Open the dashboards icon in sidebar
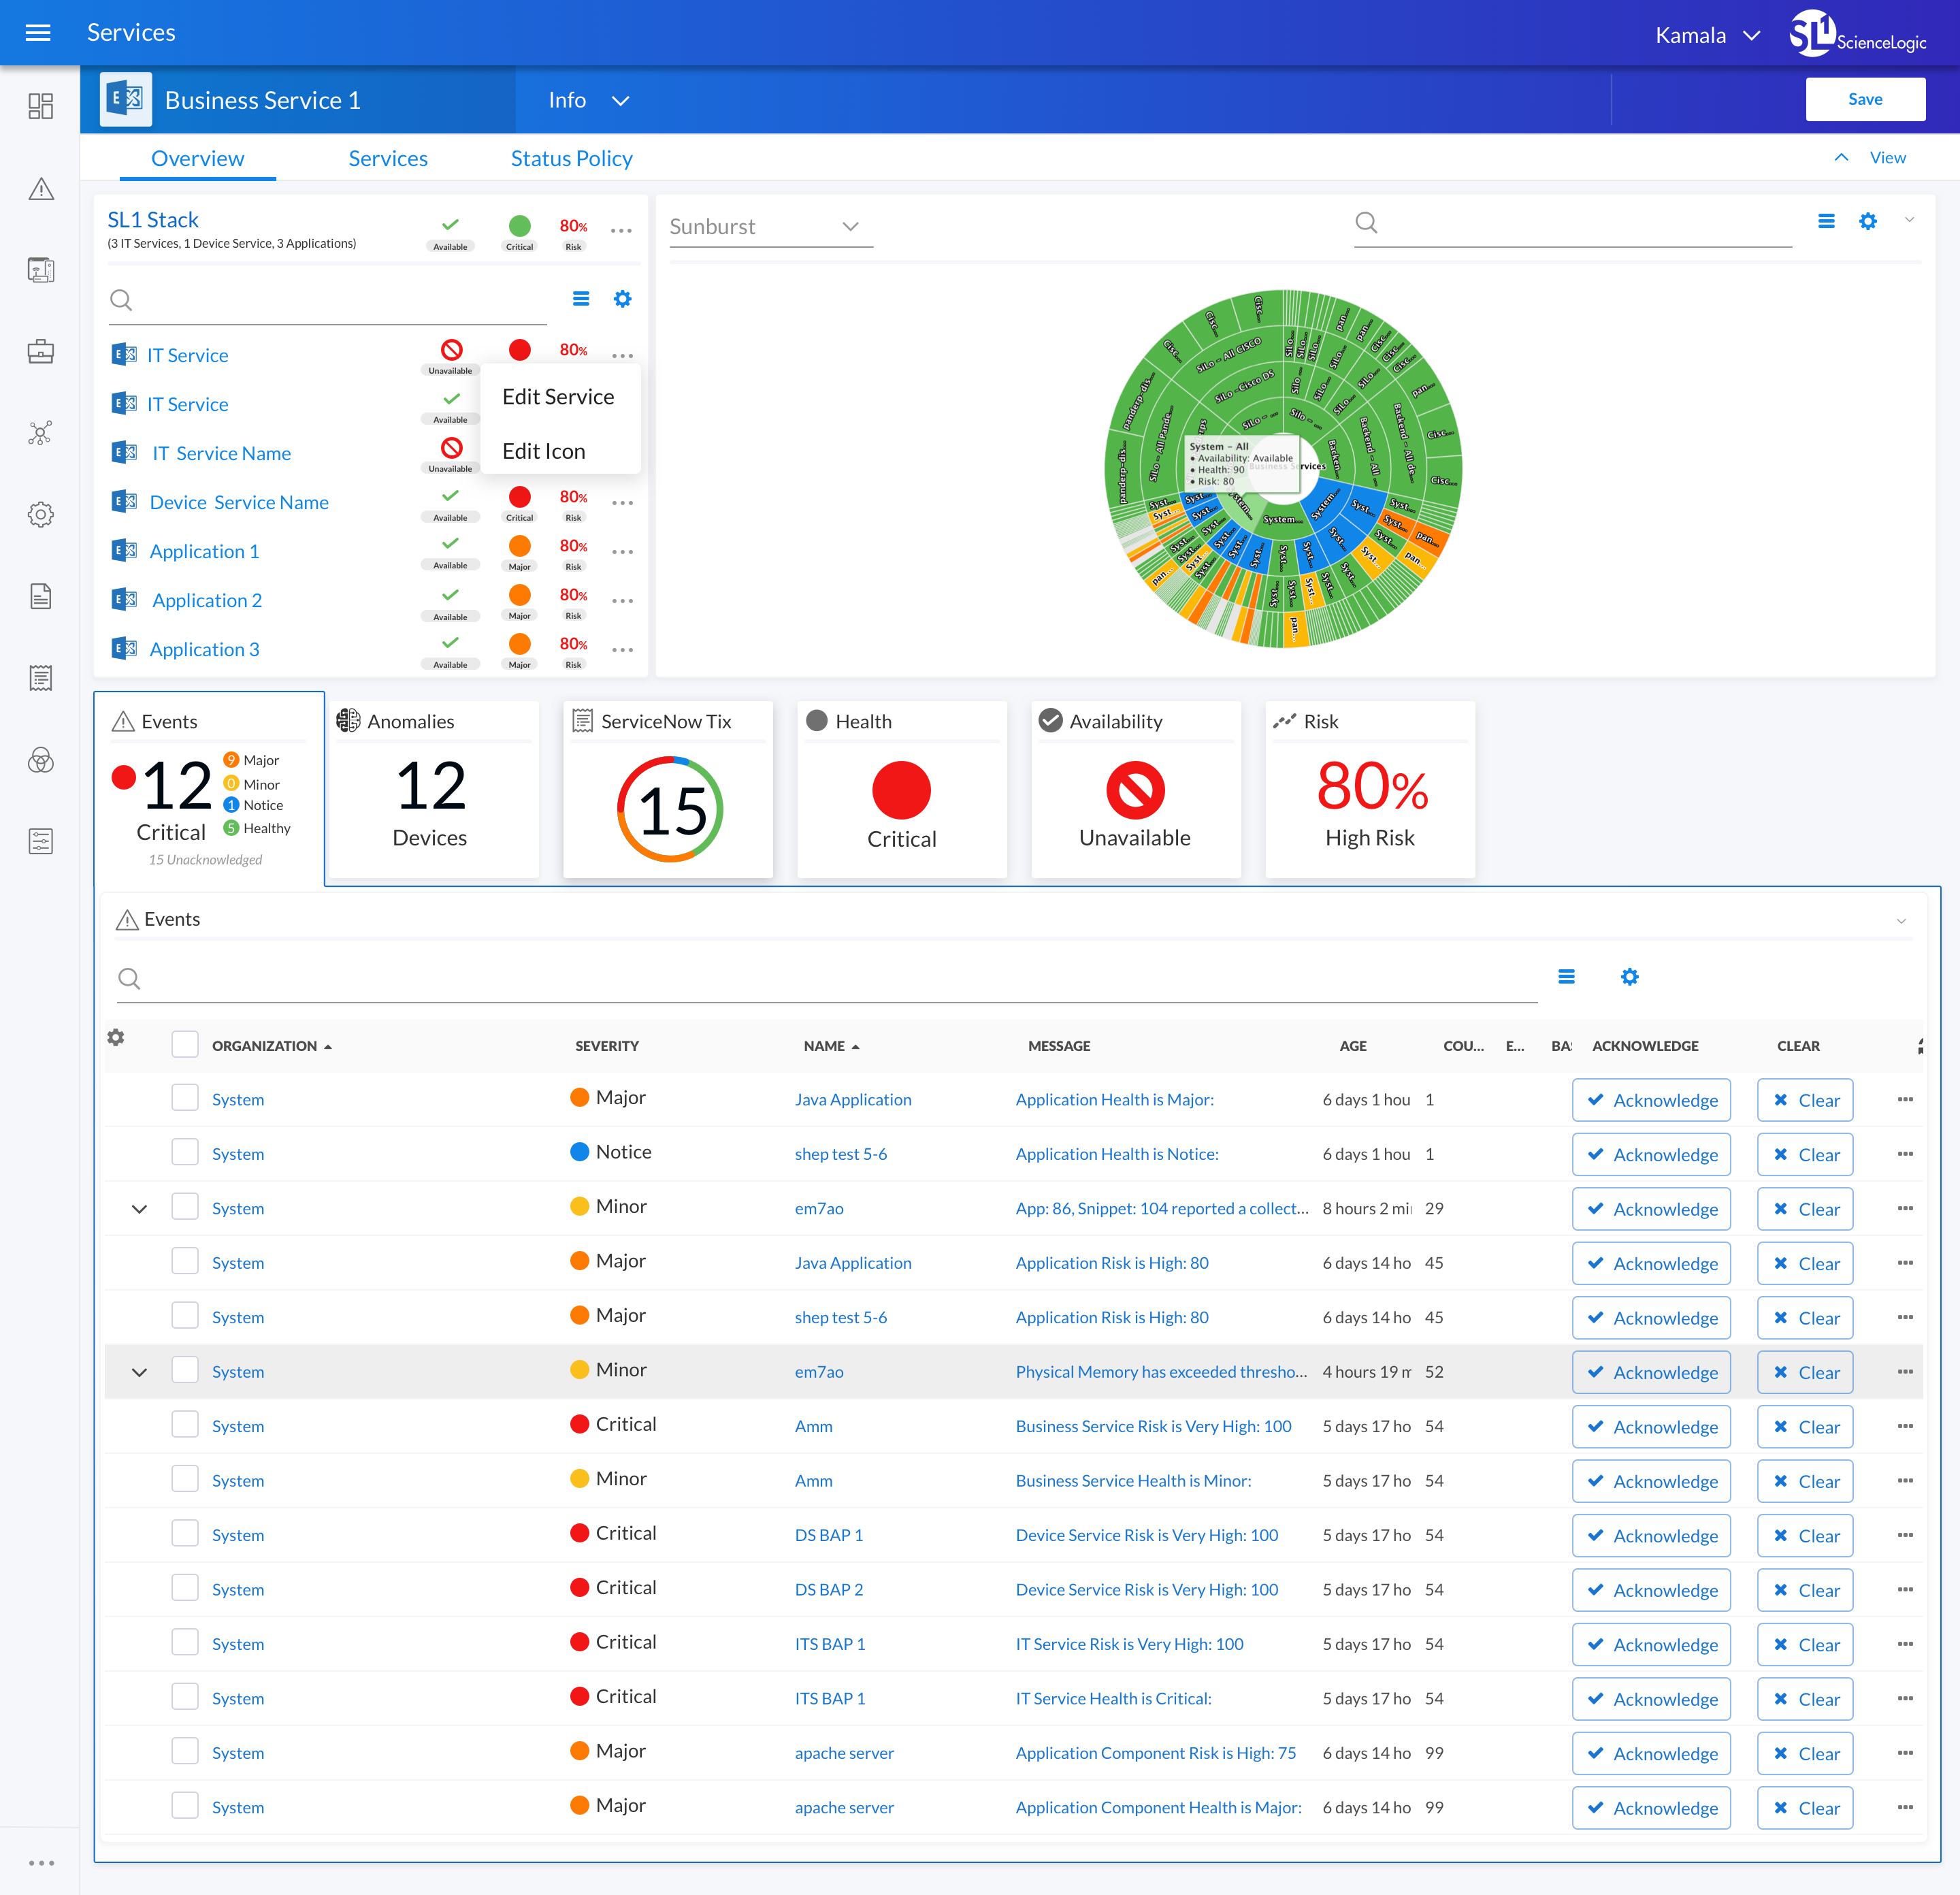Screen dimensions: 1960x1895 tap(41, 106)
